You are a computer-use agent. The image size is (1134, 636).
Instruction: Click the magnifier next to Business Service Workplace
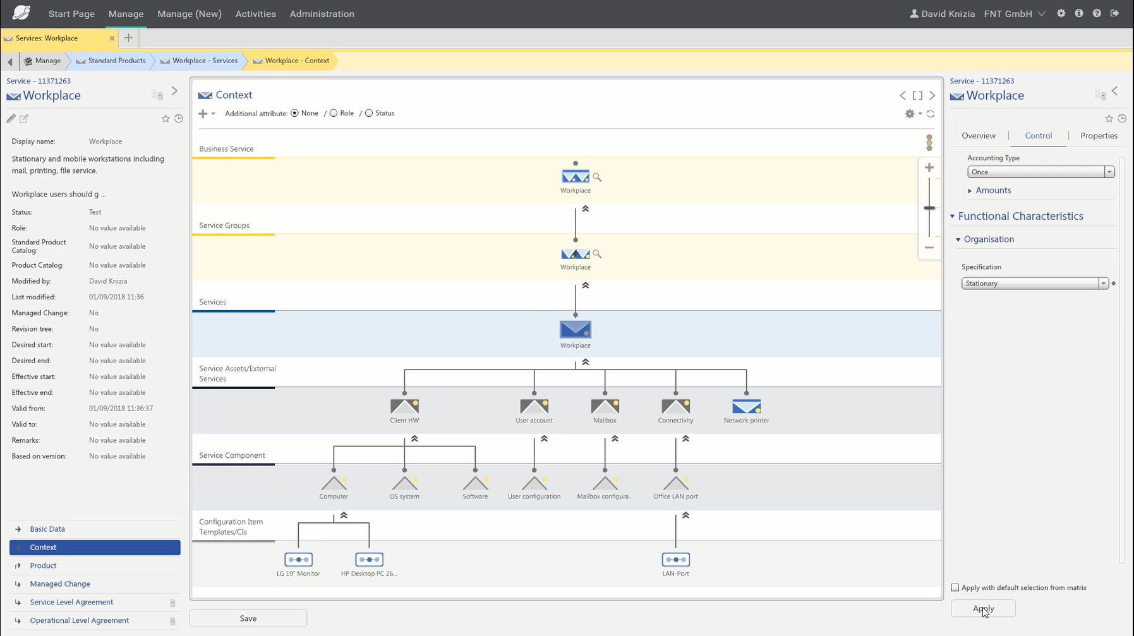597,177
